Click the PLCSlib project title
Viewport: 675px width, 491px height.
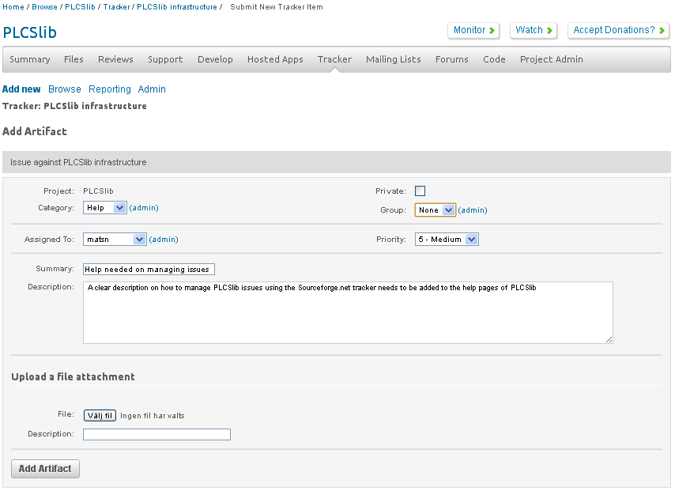click(30, 32)
